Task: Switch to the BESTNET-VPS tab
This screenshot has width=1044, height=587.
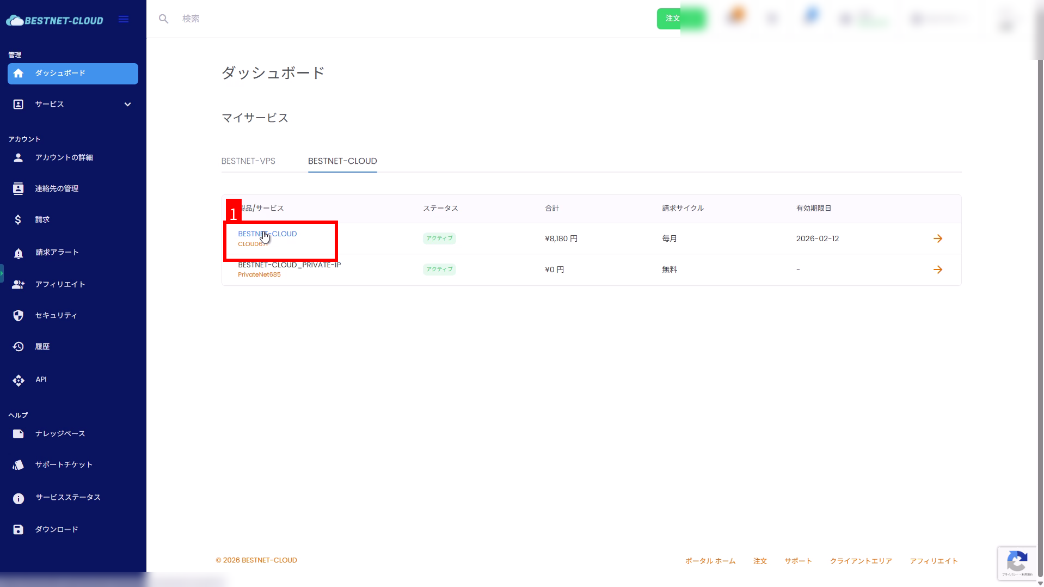Action: tap(248, 161)
